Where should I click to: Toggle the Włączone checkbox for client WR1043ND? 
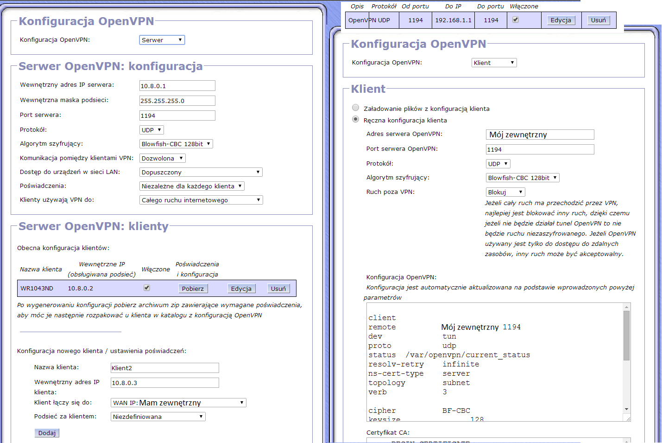click(x=147, y=288)
